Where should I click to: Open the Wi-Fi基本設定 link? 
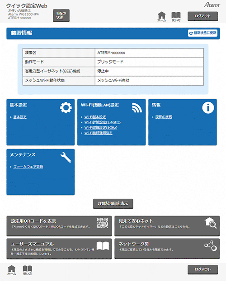95,117
